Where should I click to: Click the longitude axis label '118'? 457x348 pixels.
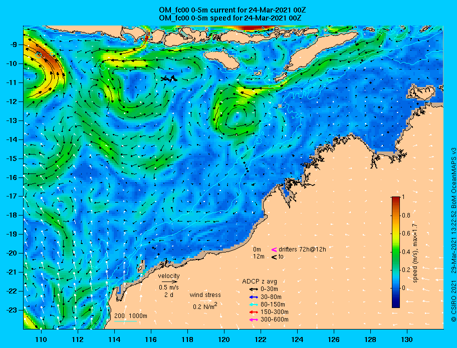(x=187, y=339)
